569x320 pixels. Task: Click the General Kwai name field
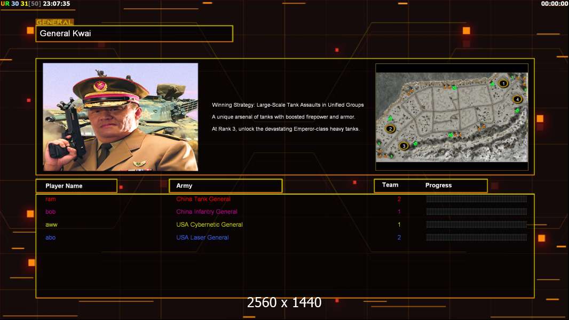click(x=134, y=34)
